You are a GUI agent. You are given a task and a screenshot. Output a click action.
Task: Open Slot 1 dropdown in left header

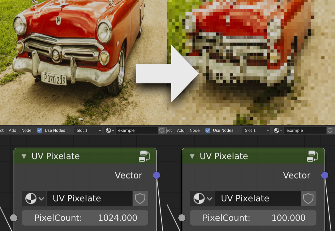[88, 130]
